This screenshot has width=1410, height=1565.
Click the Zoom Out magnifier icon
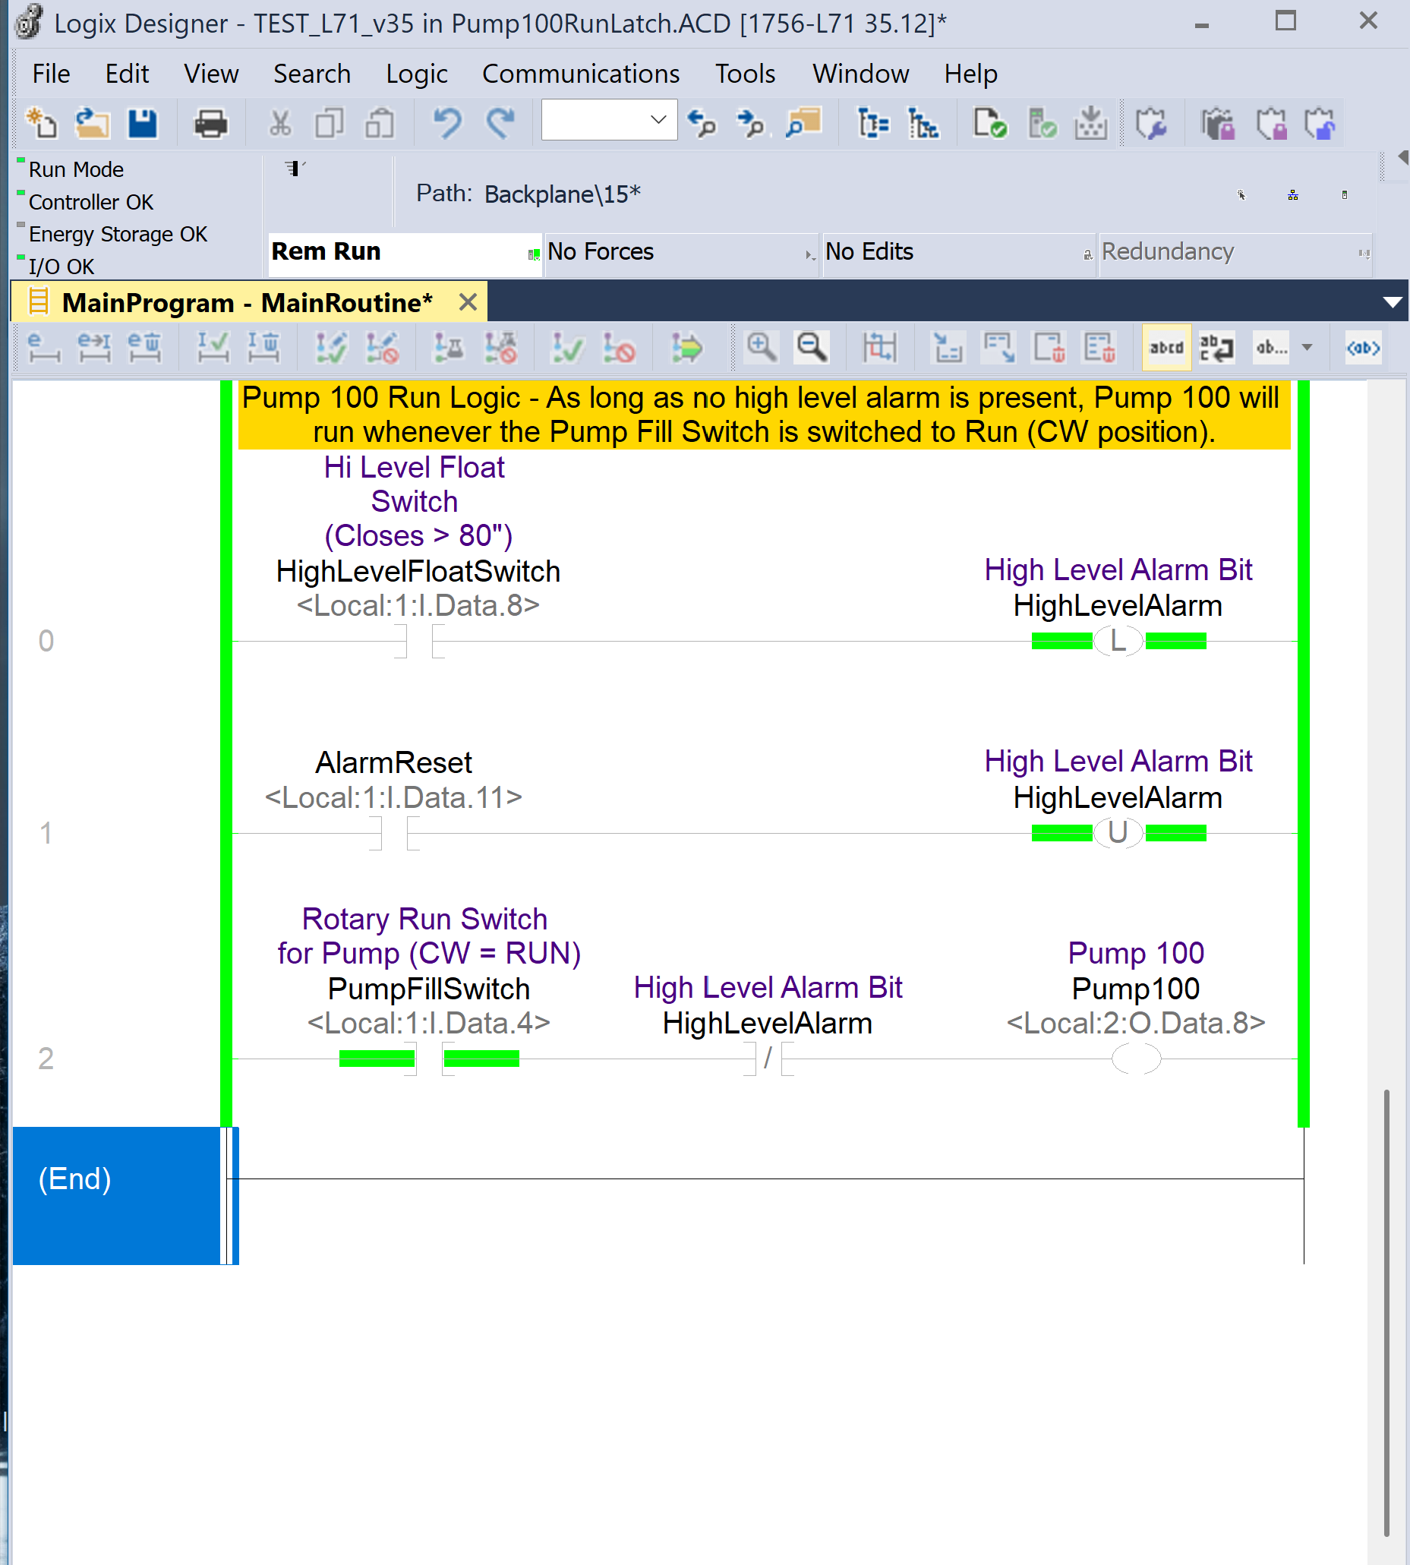pos(812,348)
